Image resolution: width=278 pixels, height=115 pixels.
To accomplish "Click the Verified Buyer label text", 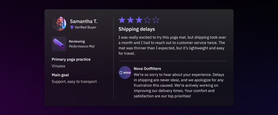I will [86, 27].
